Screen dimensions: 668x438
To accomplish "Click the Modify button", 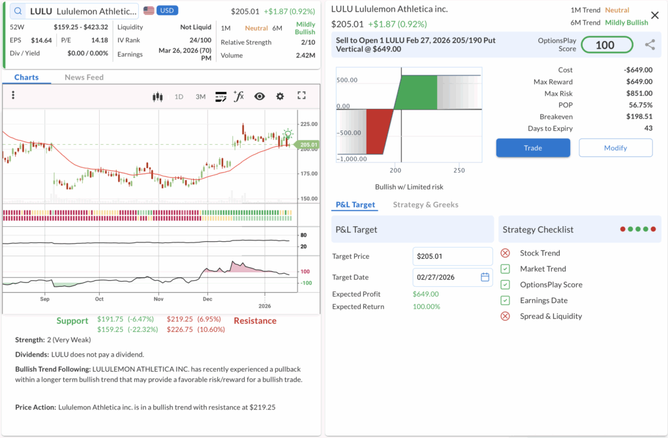I will [x=615, y=148].
